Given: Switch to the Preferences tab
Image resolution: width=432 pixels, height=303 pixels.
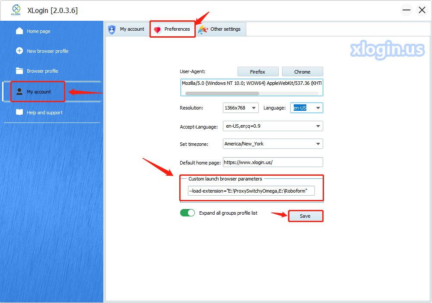Looking at the screenshot, I should click(173, 29).
